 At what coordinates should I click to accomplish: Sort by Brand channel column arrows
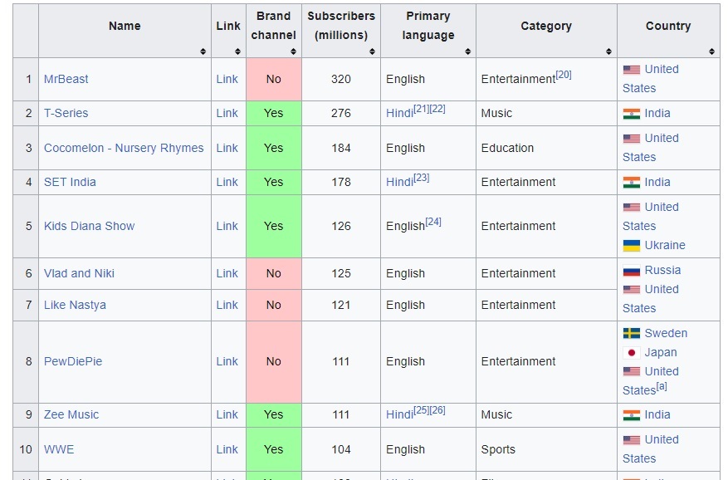(x=293, y=51)
